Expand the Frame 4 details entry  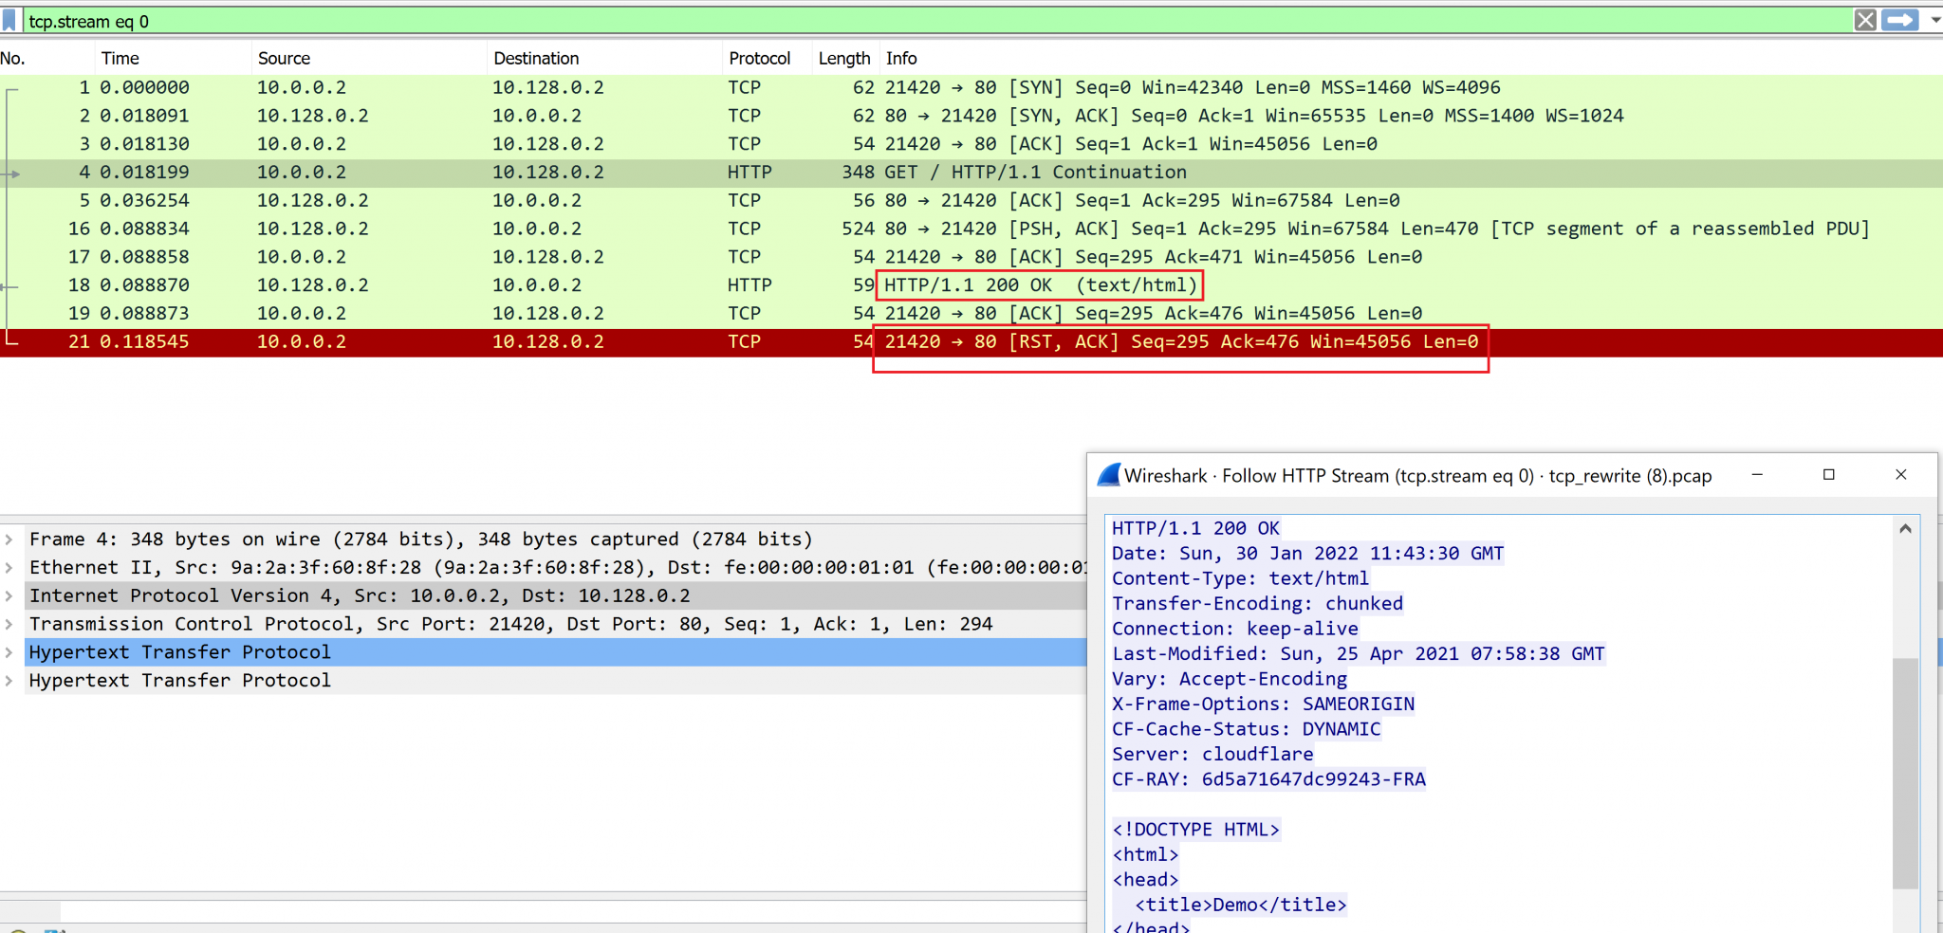pyautogui.click(x=9, y=539)
